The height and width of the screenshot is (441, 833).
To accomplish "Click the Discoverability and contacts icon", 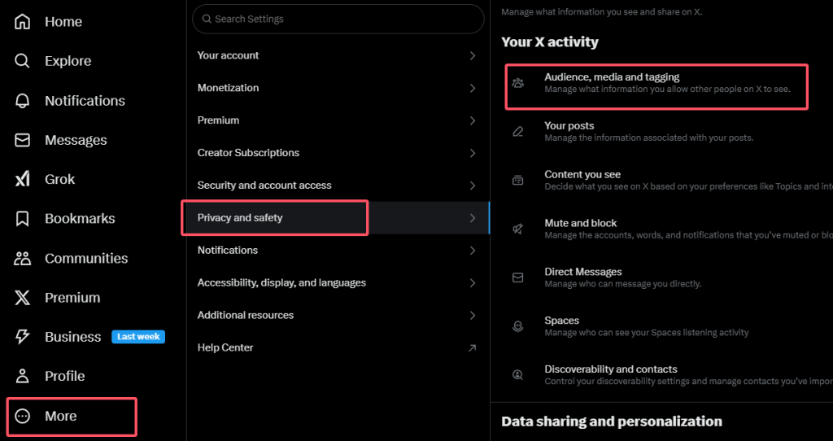I will (518, 375).
